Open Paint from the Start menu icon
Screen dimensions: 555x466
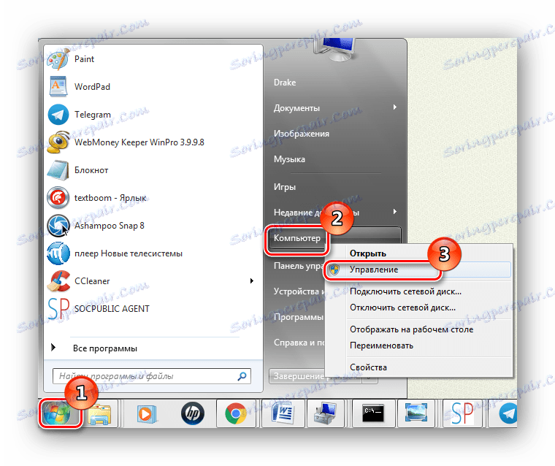tap(58, 59)
